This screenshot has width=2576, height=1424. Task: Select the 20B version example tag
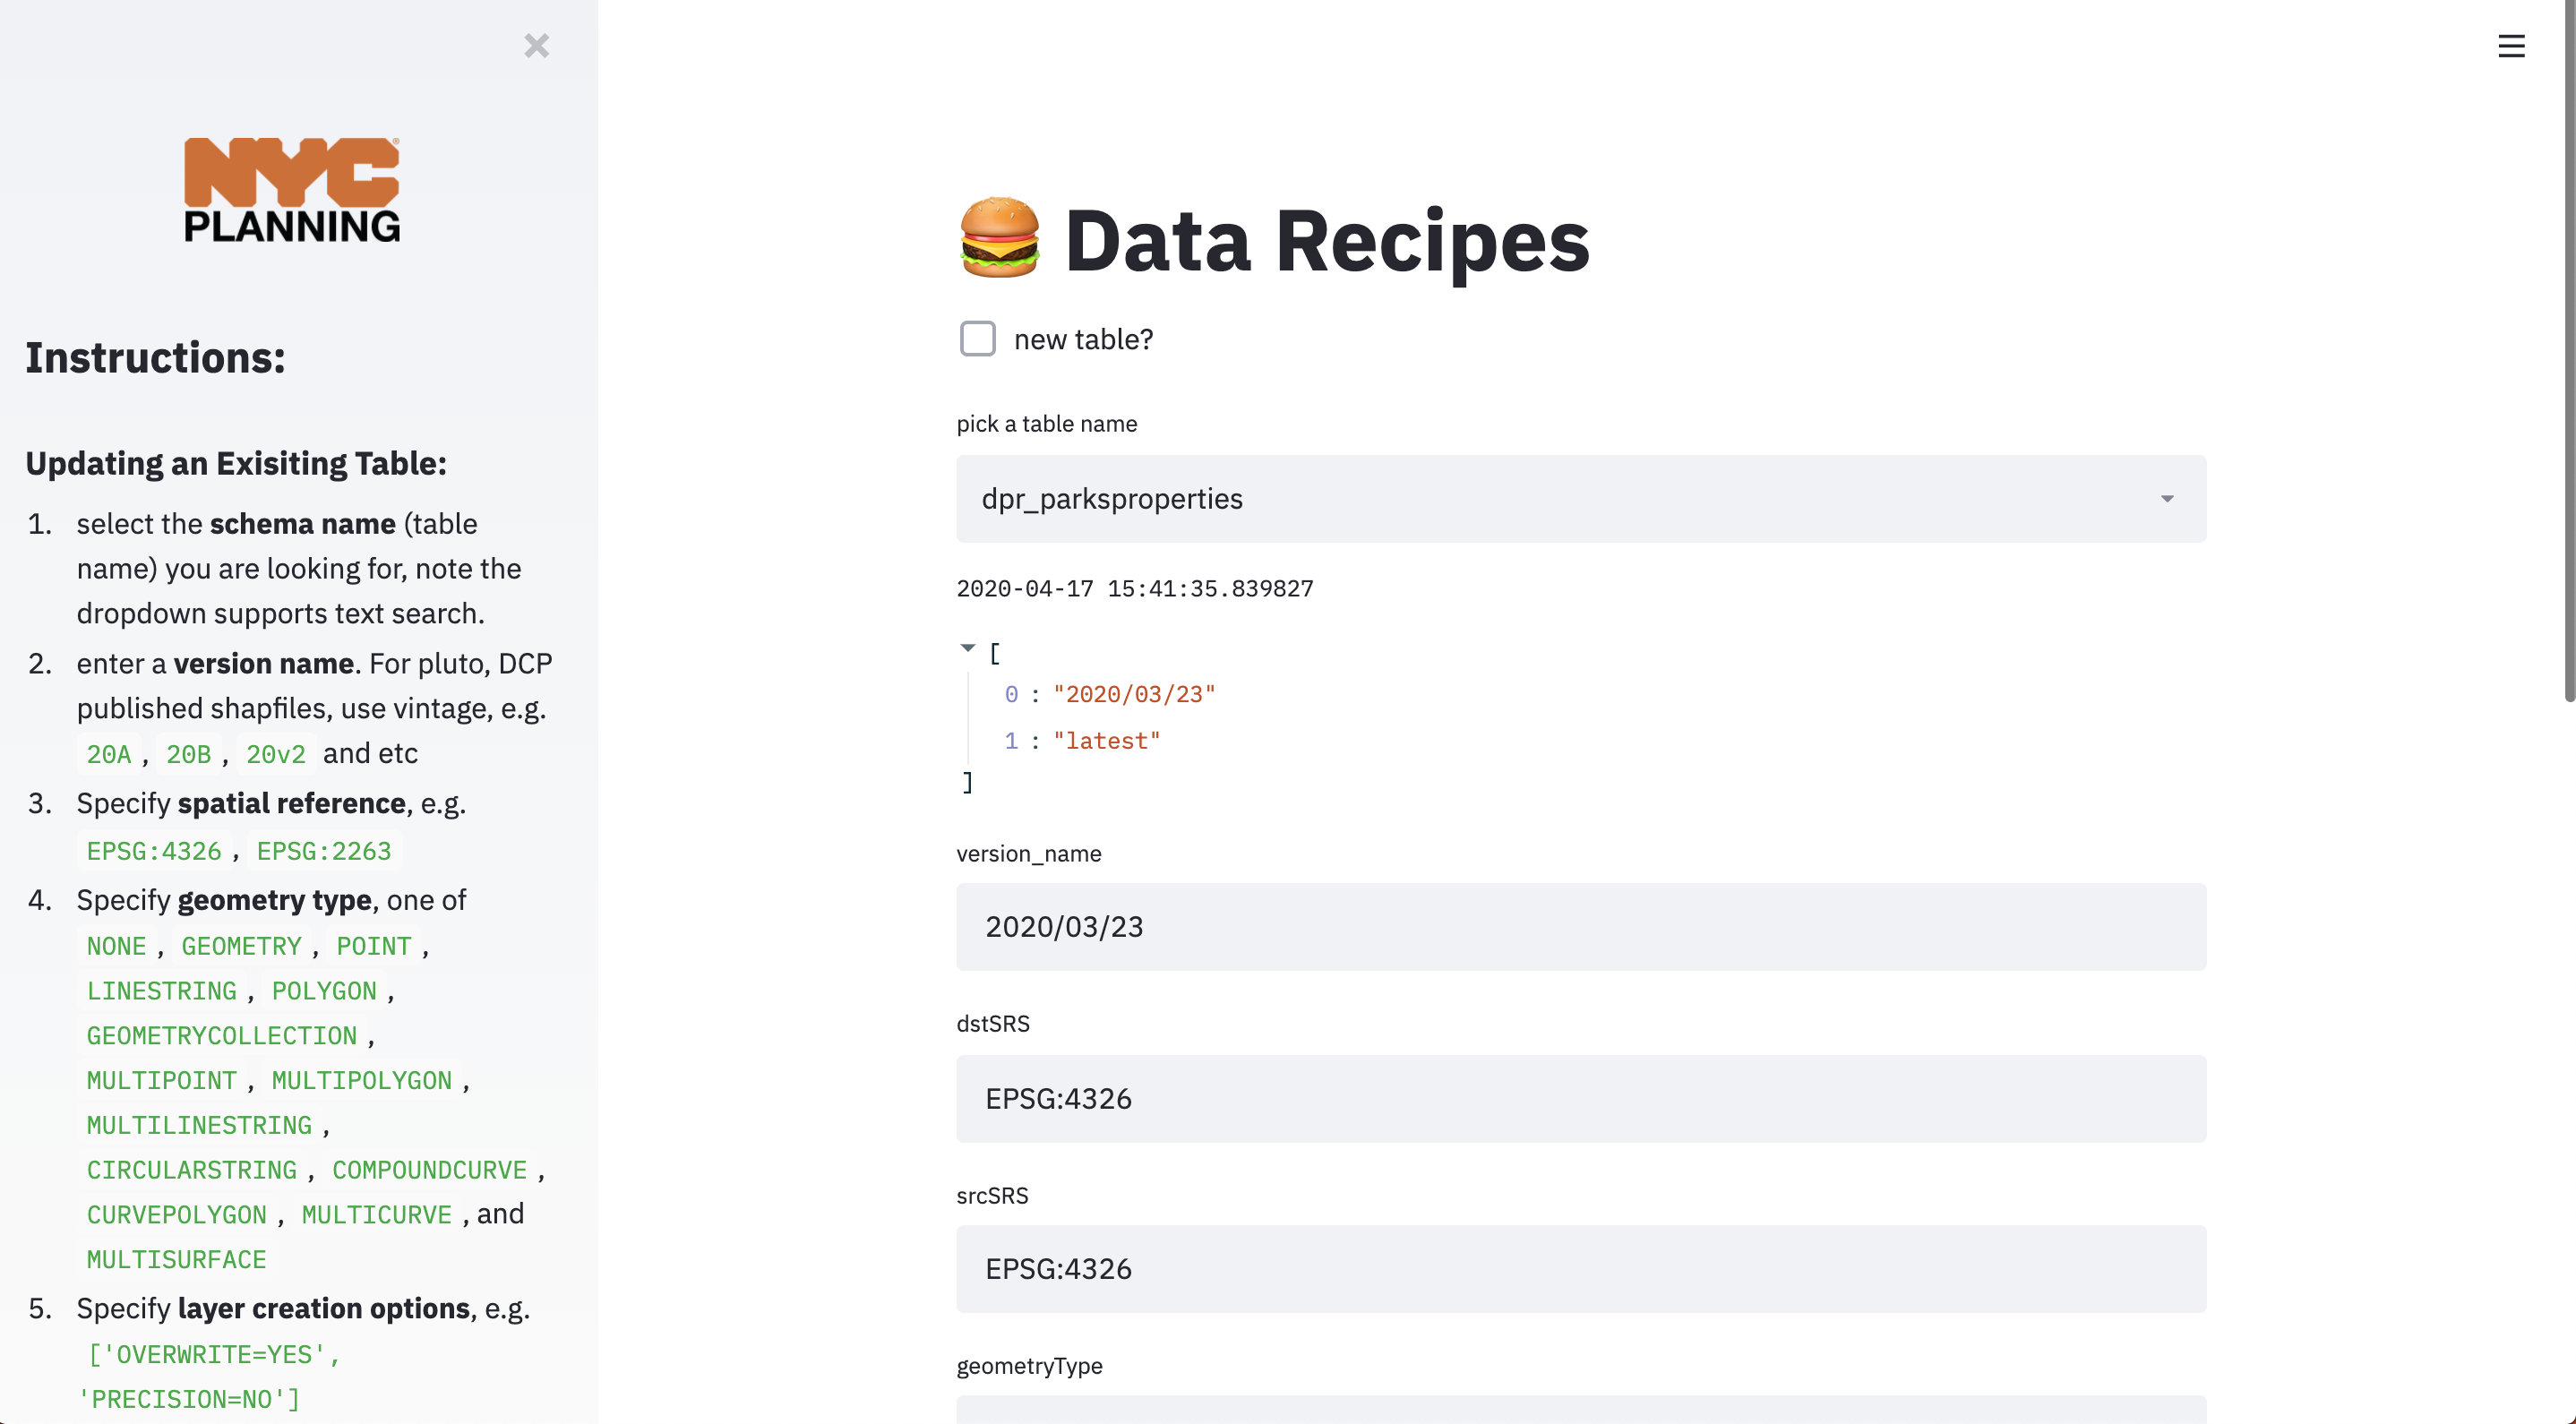point(189,754)
